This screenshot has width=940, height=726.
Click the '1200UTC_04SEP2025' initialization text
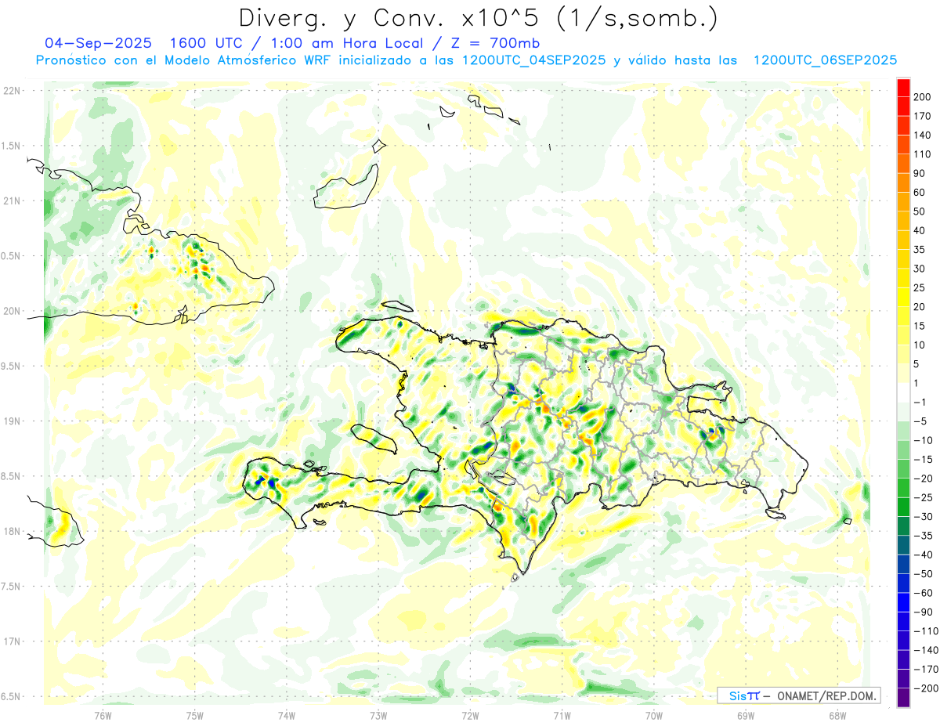coord(533,60)
